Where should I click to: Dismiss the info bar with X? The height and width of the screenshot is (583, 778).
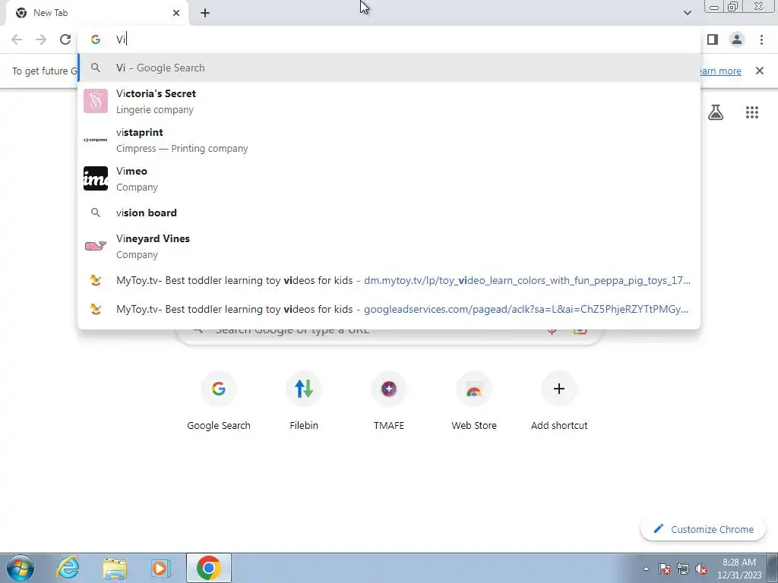pyautogui.click(x=760, y=71)
